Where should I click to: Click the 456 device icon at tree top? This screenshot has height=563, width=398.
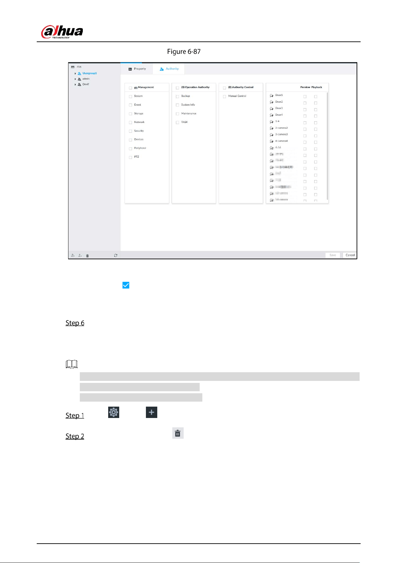73,67
